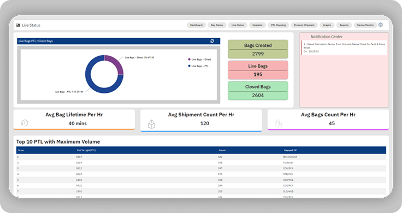Open the Process Shipment tab

pos(304,25)
